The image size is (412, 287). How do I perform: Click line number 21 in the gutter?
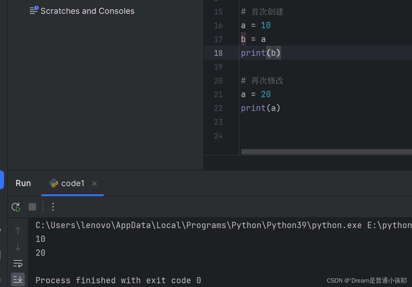(x=218, y=94)
